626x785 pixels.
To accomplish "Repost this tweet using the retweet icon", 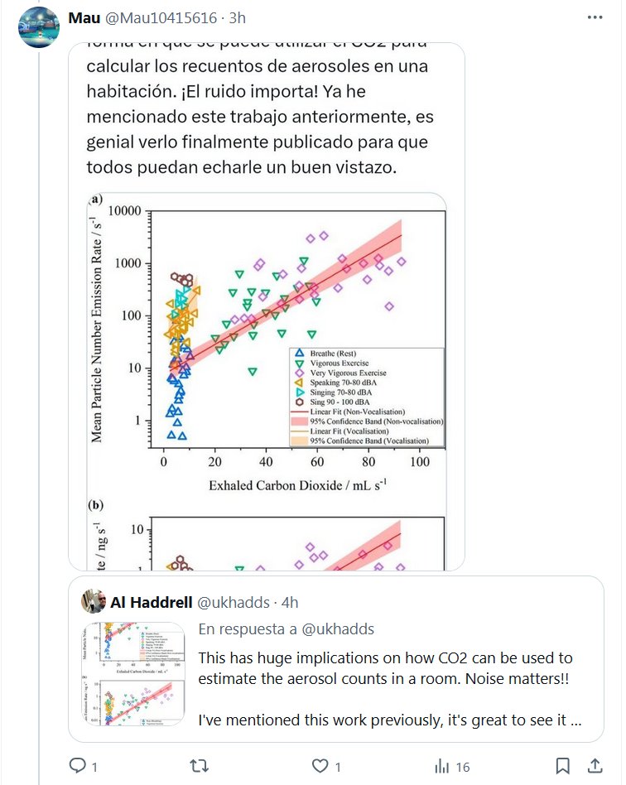I will pyautogui.click(x=200, y=766).
